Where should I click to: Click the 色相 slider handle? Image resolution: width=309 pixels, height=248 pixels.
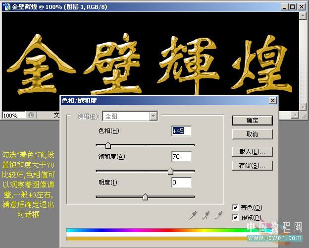108,145
